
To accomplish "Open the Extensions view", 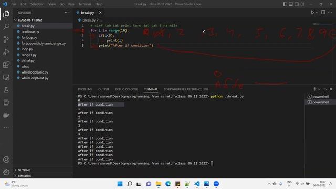I will tap(6, 65).
